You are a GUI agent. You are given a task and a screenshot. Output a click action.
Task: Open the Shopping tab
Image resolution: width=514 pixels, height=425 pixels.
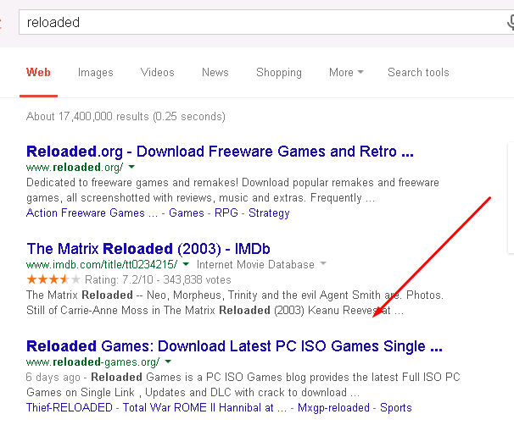(279, 72)
